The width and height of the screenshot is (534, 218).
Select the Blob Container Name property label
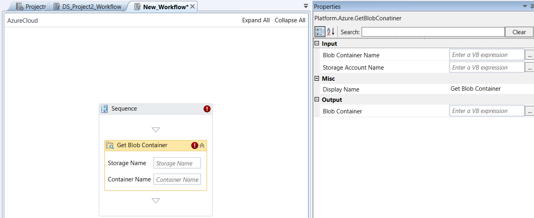pos(351,55)
